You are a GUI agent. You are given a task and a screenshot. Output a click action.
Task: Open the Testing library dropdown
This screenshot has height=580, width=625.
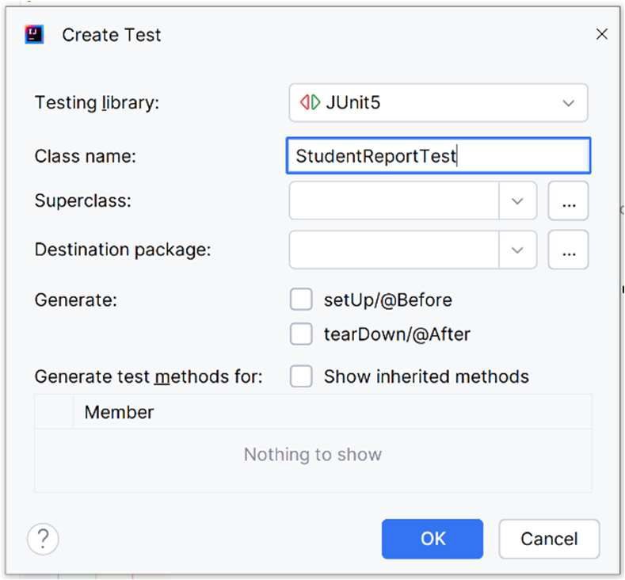pos(438,103)
